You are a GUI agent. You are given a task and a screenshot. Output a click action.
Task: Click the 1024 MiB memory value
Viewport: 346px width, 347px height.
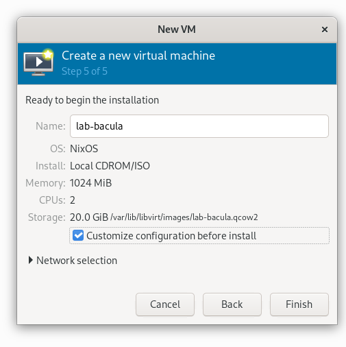tap(91, 183)
